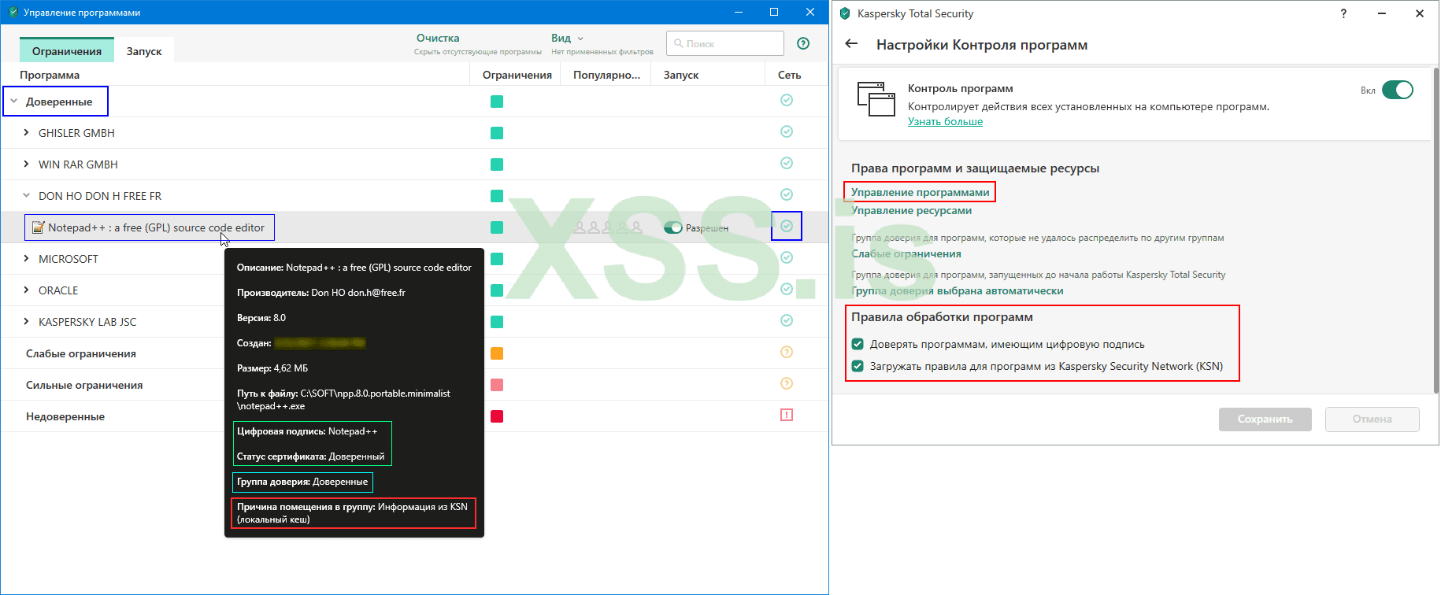Click the Популярность column header

click(607, 75)
